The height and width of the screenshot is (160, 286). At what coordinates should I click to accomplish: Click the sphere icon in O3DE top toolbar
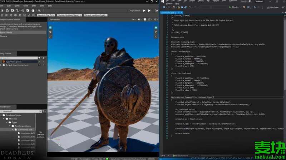33,11
